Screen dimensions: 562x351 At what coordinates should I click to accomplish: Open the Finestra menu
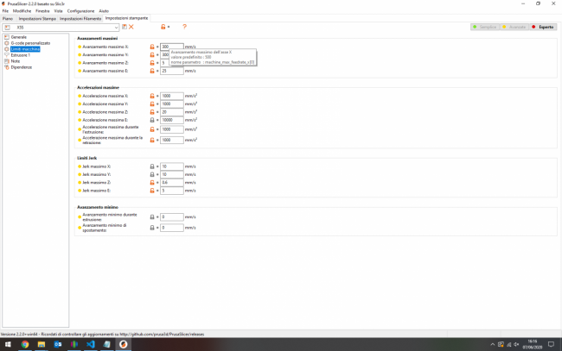coord(42,11)
